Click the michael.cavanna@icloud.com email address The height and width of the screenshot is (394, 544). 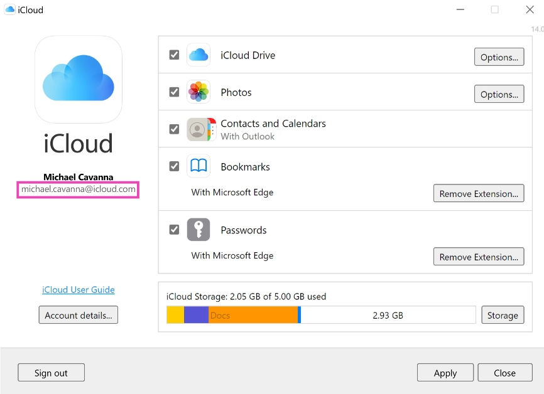[79, 189]
